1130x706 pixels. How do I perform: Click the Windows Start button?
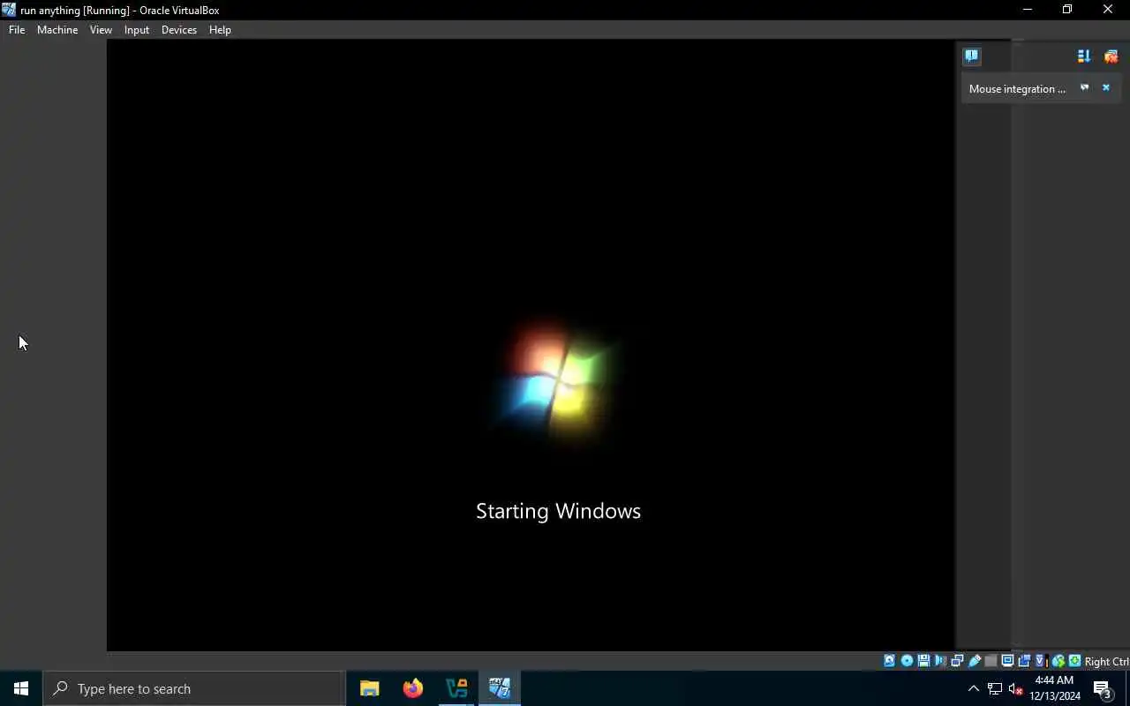pyautogui.click(x=21, y=688)
